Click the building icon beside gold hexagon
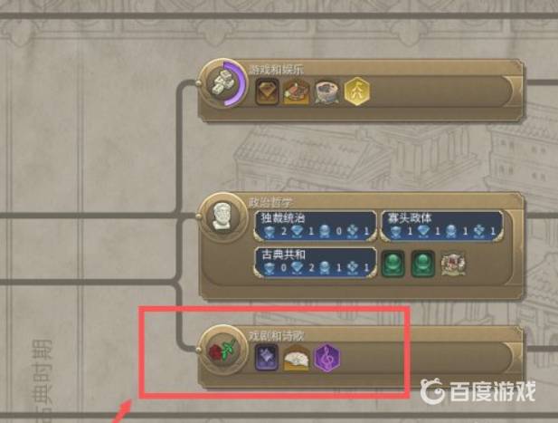This screenshot has height=423, width=558. tap(296, 92)
